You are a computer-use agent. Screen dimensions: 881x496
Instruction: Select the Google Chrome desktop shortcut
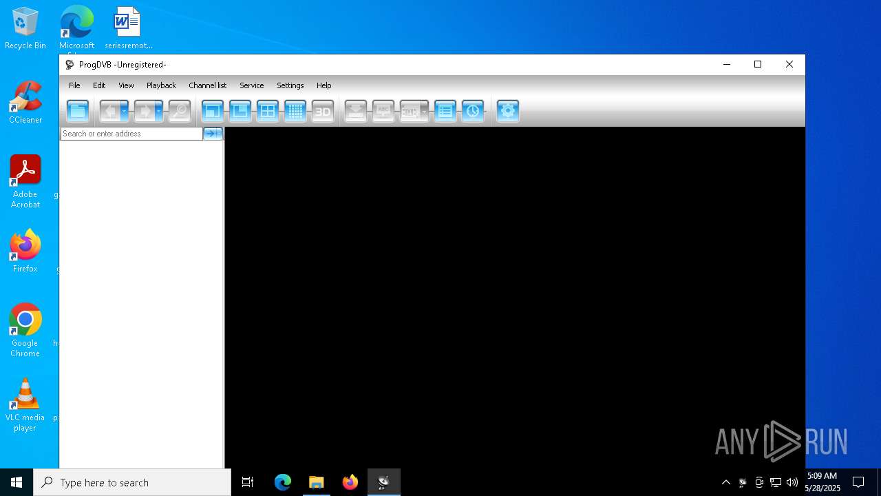[x=25, y=331]
